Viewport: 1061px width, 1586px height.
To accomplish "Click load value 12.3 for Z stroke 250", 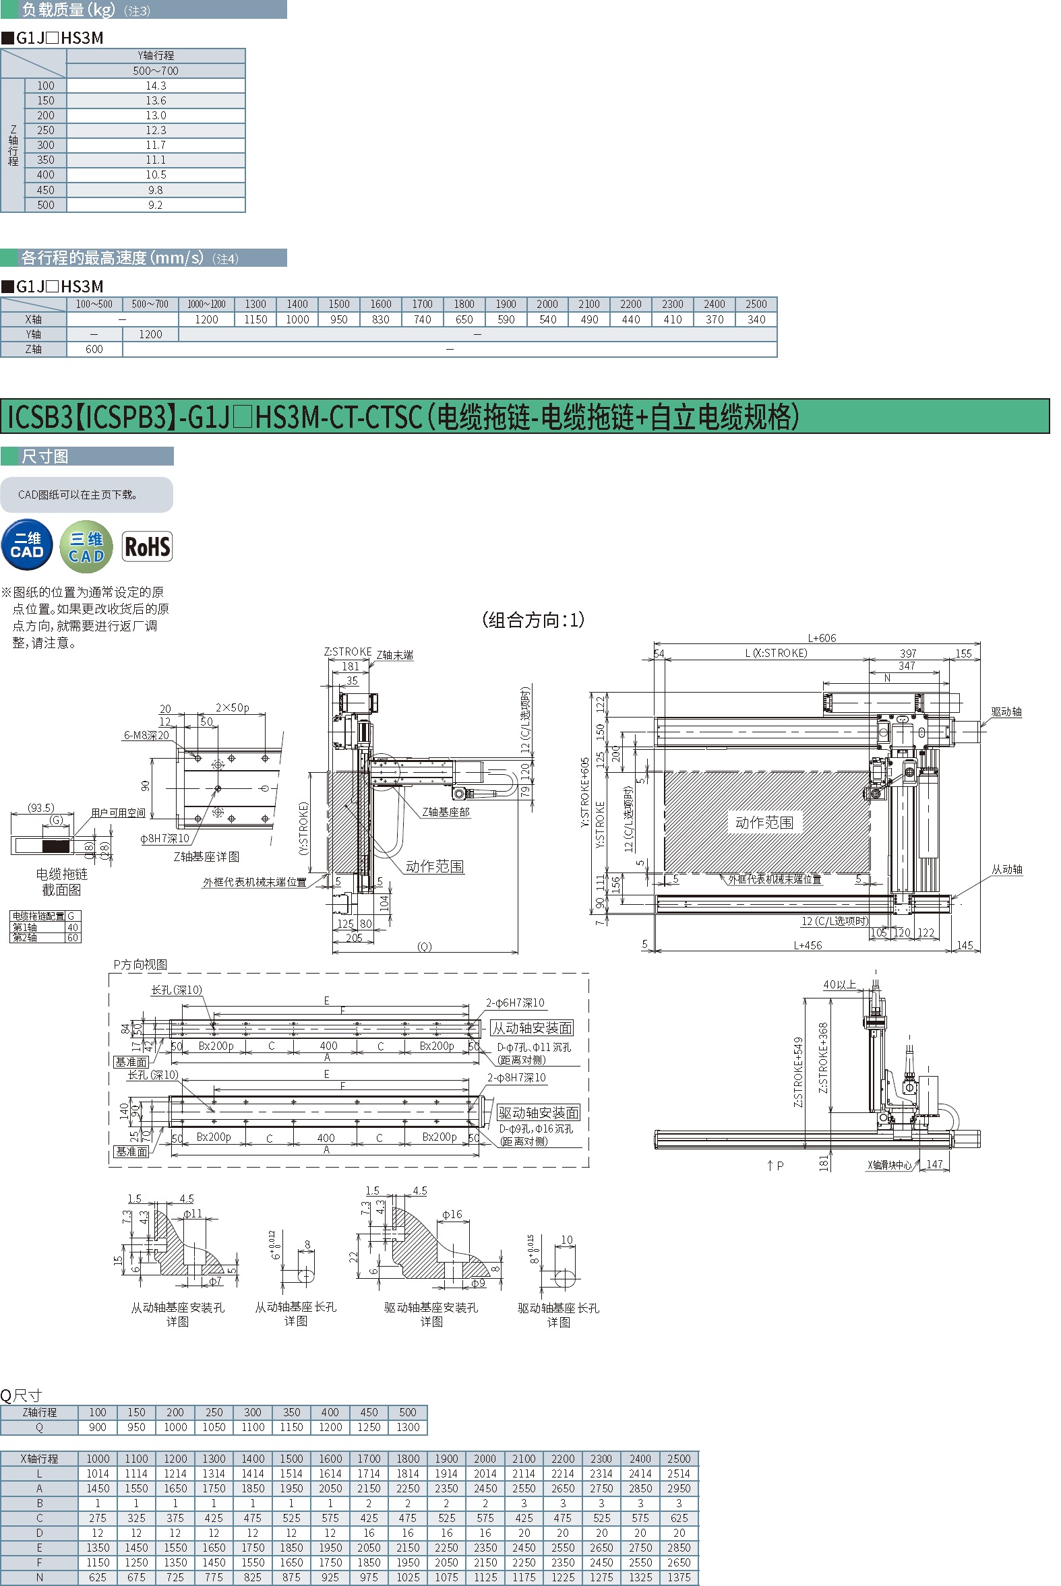I will pyautogui.click(x=156, y=131).
